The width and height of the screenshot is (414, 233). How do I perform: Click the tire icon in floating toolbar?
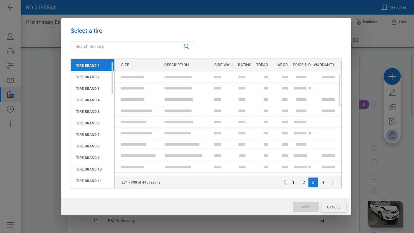392,135
